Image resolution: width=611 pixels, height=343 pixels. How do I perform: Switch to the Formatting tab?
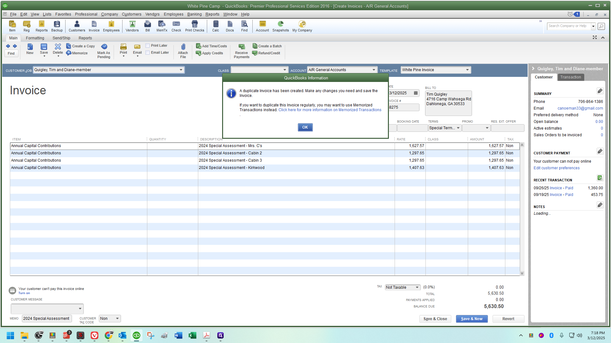click(x=35, y=38)
